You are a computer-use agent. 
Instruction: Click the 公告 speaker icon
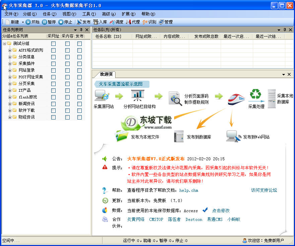(104, 159)
